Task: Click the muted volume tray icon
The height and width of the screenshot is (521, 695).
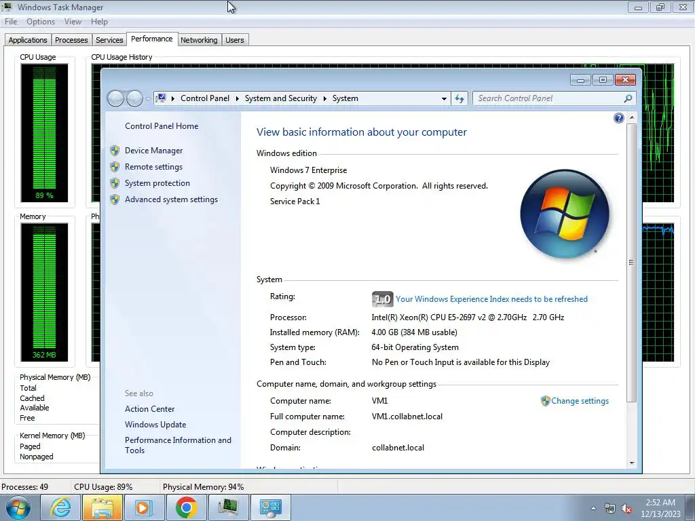Action: [626, 508]
